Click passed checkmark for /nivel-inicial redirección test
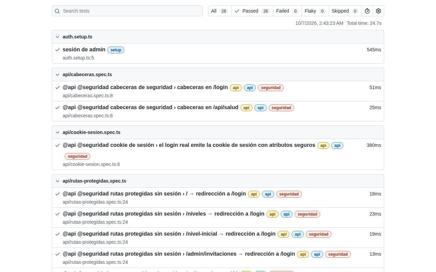Image resolution: width=436 pixels, height=272 pixels. [58, 234]
